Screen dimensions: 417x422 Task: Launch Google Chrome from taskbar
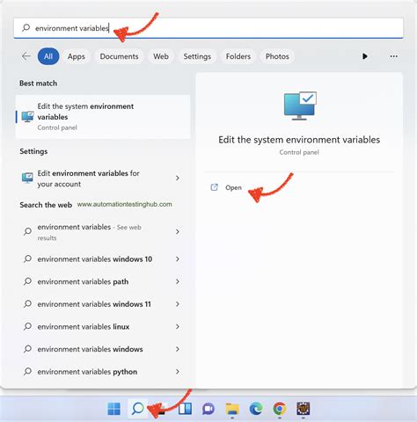[x=280, y=409]
